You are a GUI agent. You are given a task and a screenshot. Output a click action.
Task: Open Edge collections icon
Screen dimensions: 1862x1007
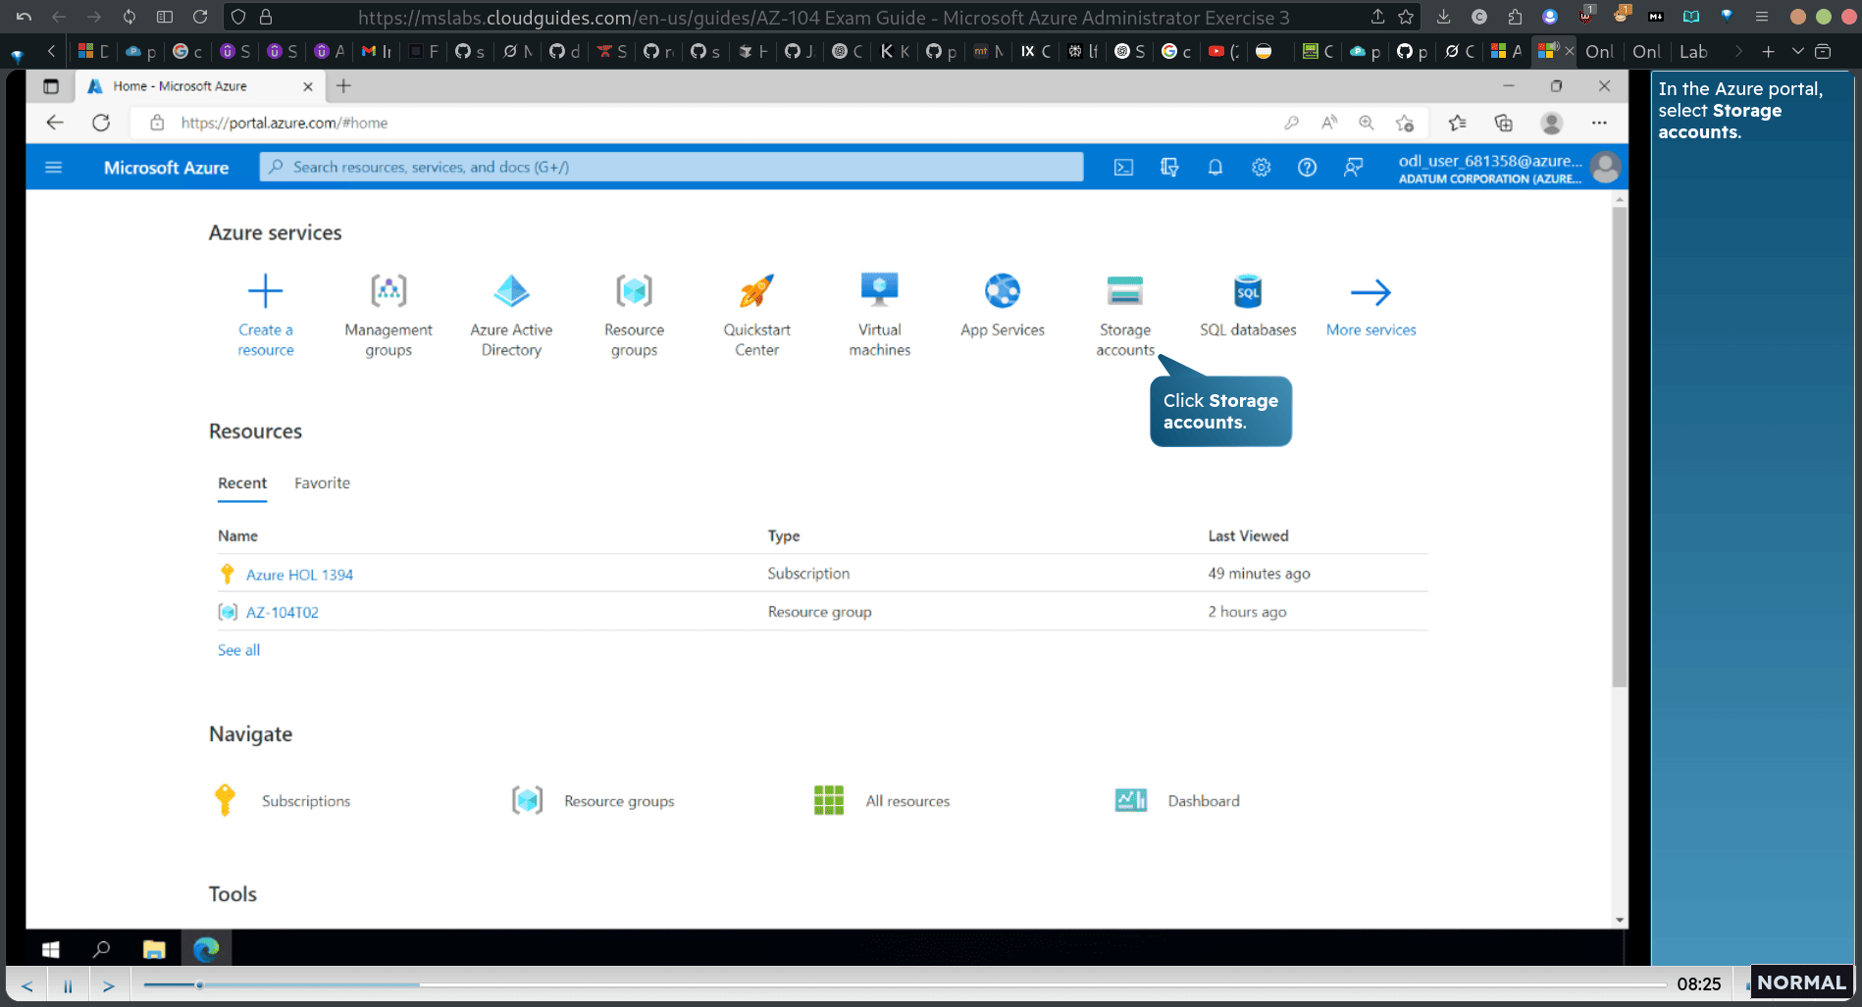[x=1503, y=123]
